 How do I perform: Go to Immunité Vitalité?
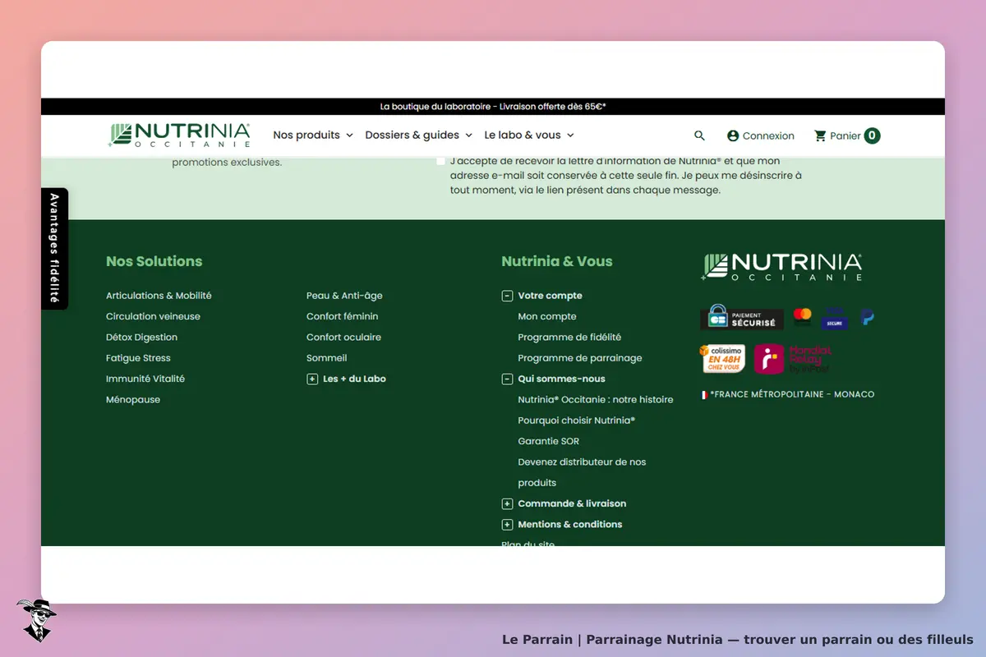pos(145,379)
